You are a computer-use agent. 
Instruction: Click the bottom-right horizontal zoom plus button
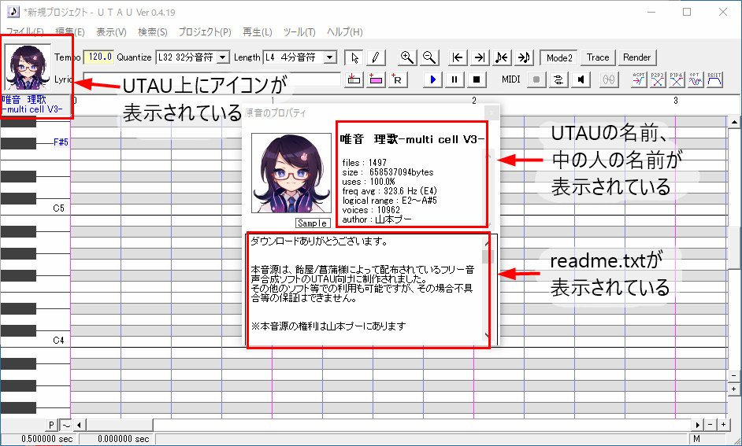pyautogui.click(x=723, y=426)
